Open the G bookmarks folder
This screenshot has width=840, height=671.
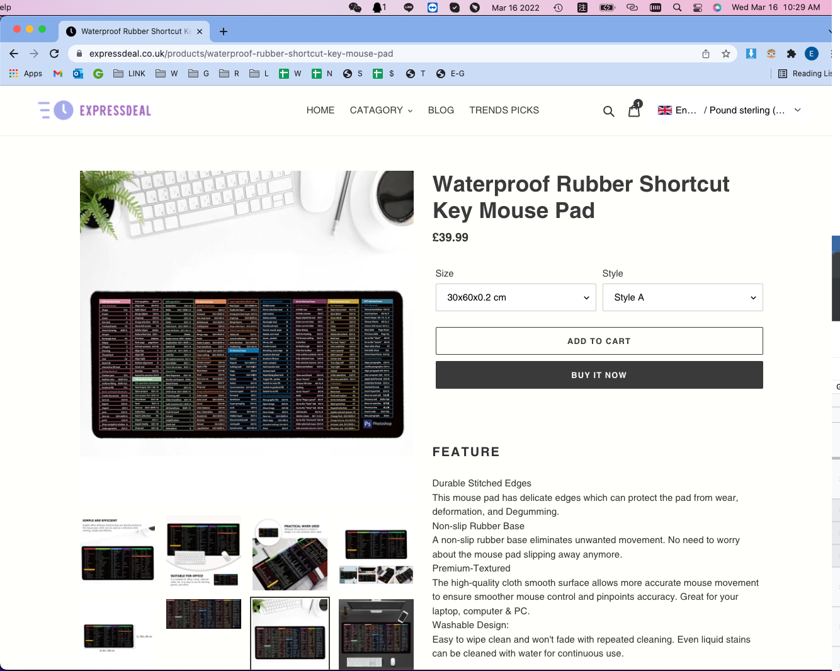point(198,74)
